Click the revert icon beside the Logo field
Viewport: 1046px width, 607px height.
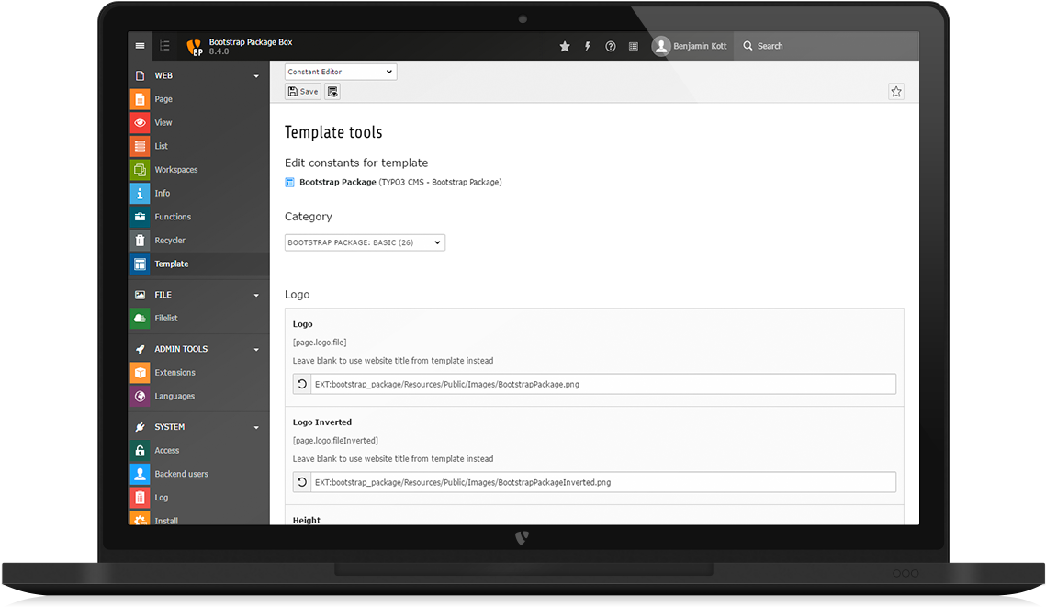pos(301,383)
